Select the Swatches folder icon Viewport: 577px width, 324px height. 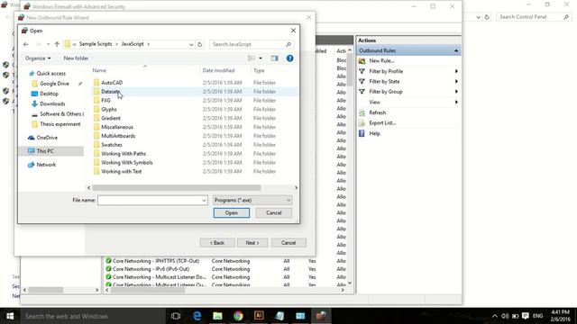pyautogui.click(x=96, y=145)
